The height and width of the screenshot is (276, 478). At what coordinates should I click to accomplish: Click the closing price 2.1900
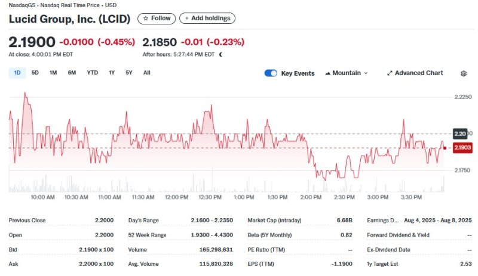[x=32, y=42]
